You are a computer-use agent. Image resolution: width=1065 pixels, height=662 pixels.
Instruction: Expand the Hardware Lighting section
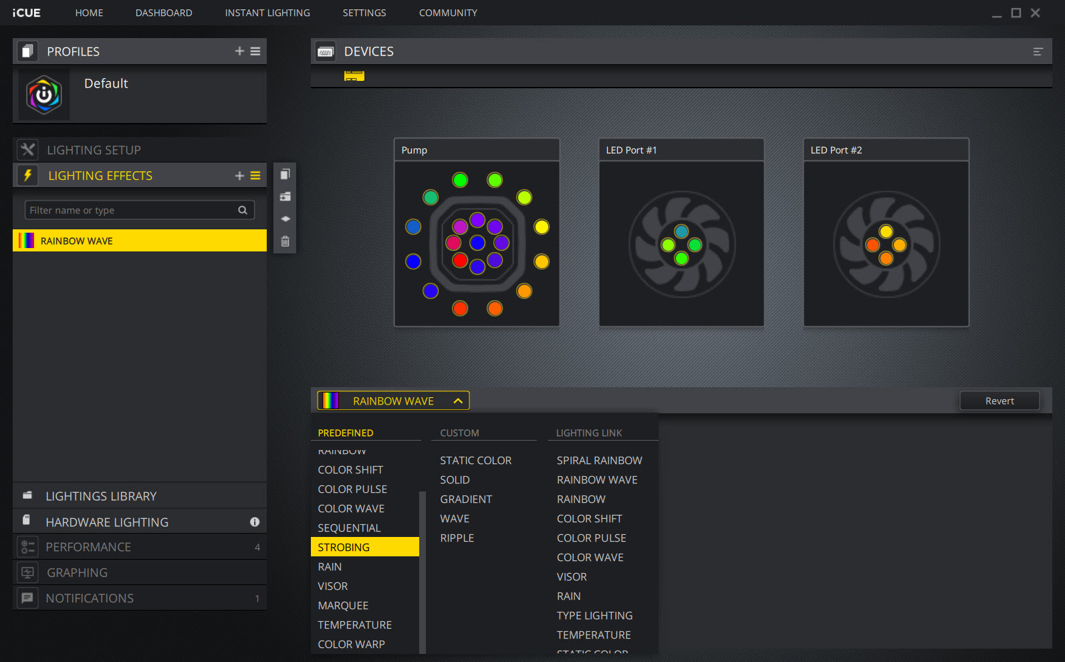tap(140, 522)
